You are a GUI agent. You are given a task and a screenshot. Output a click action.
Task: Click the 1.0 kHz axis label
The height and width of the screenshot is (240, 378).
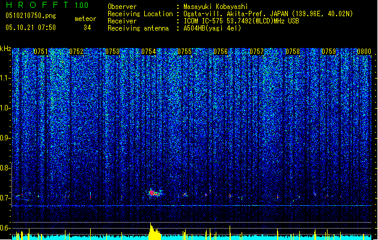[5, 108]
